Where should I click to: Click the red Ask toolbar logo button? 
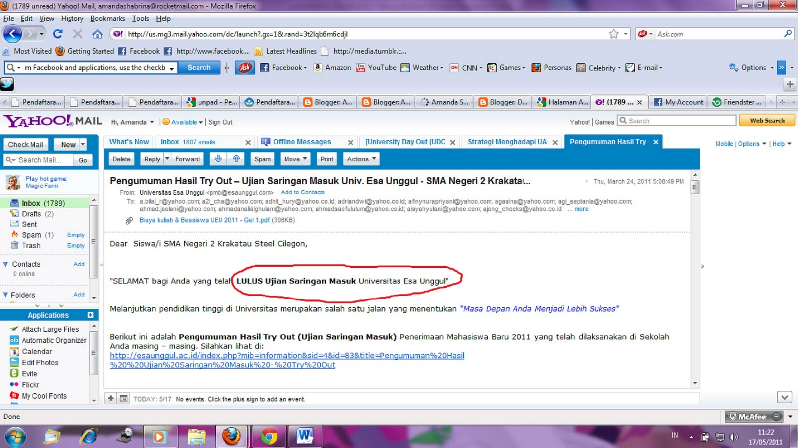(245, 67)
